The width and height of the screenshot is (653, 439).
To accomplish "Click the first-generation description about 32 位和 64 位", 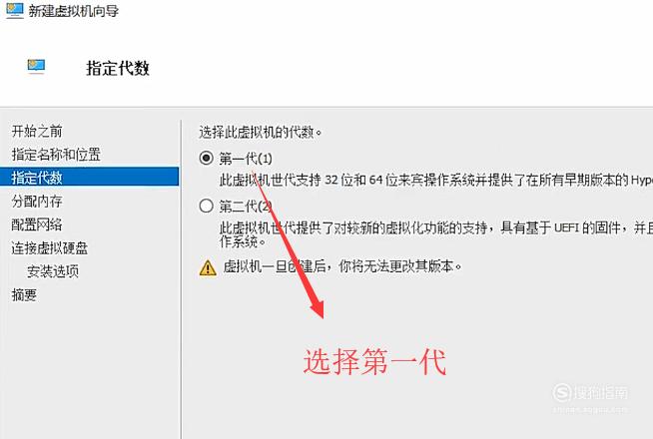I will pos(436,181).
